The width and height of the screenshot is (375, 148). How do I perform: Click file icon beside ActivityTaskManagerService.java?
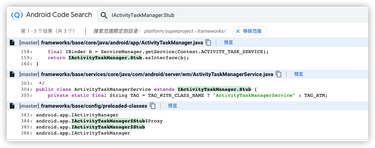tap(12, 74)
